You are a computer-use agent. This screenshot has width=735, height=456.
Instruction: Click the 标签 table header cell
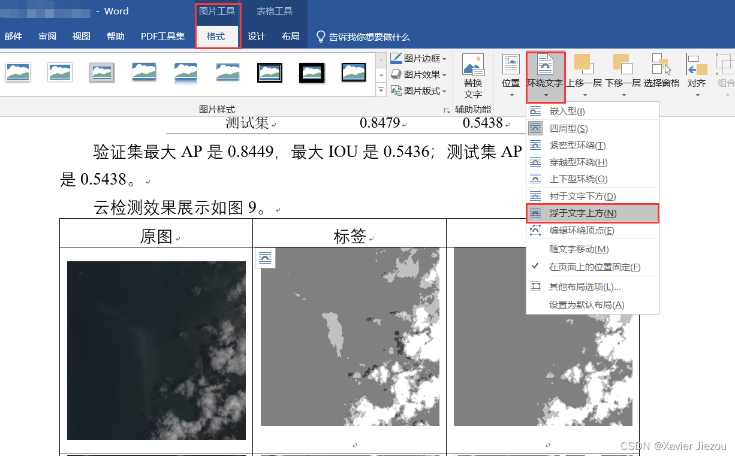point(350,233)
